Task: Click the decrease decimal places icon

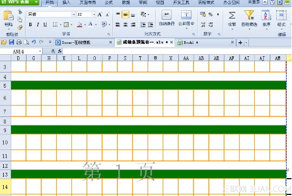Action: pos(211,24)
